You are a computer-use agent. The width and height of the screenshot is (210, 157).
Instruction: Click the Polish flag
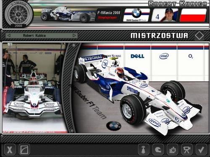click(193, 15)
